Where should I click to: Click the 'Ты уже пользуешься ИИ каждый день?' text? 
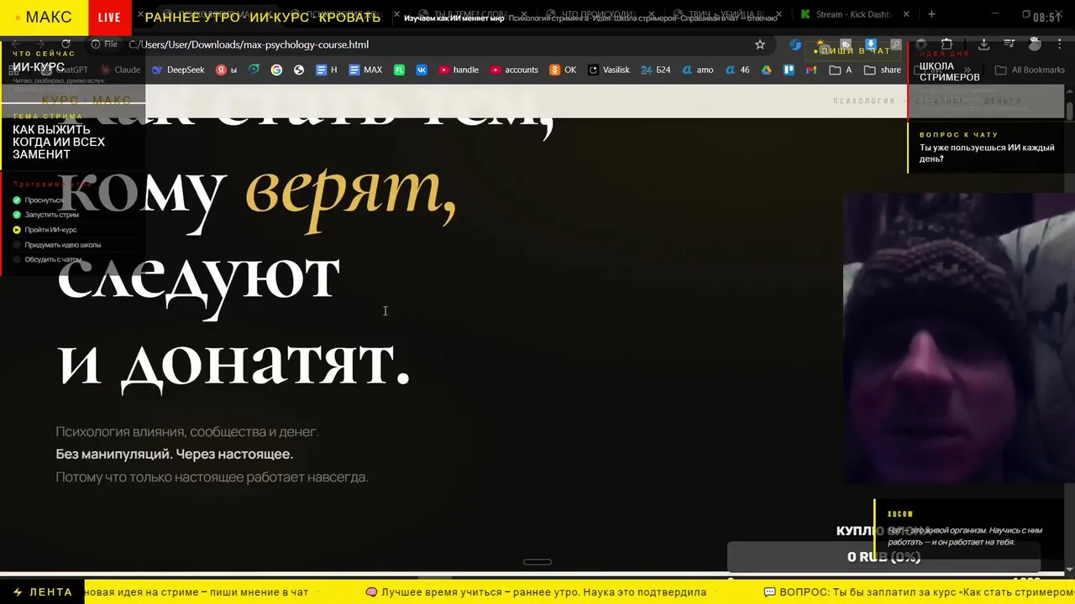987,154
